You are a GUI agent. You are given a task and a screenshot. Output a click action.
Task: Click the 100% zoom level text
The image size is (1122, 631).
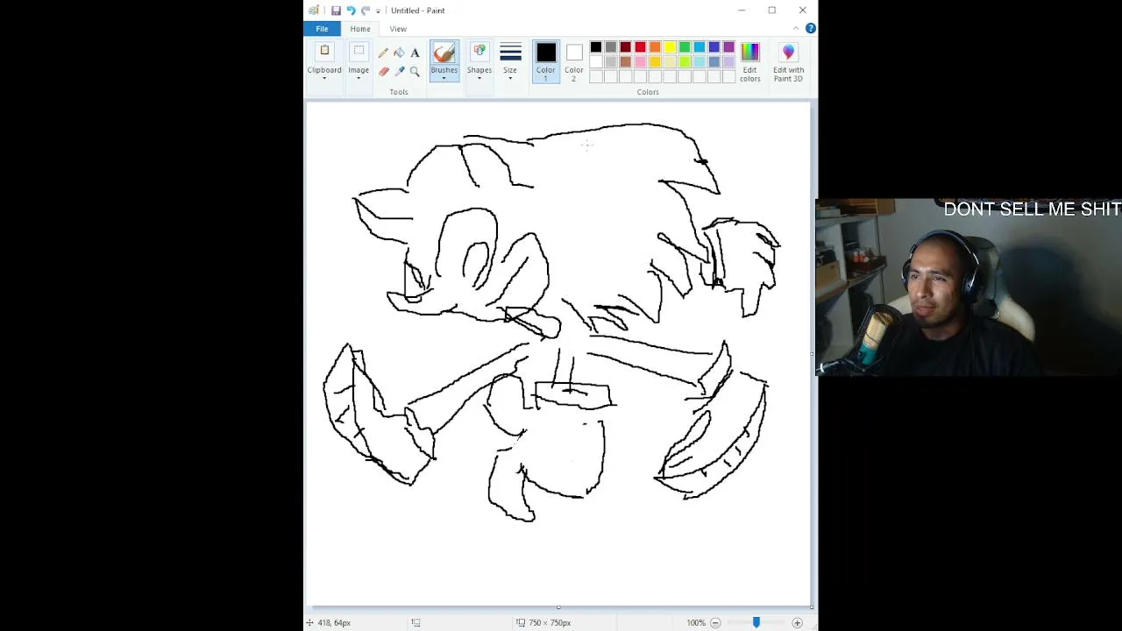point(696,622)
